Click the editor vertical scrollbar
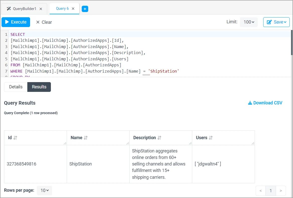293x198 pixels. coord(292,43)
